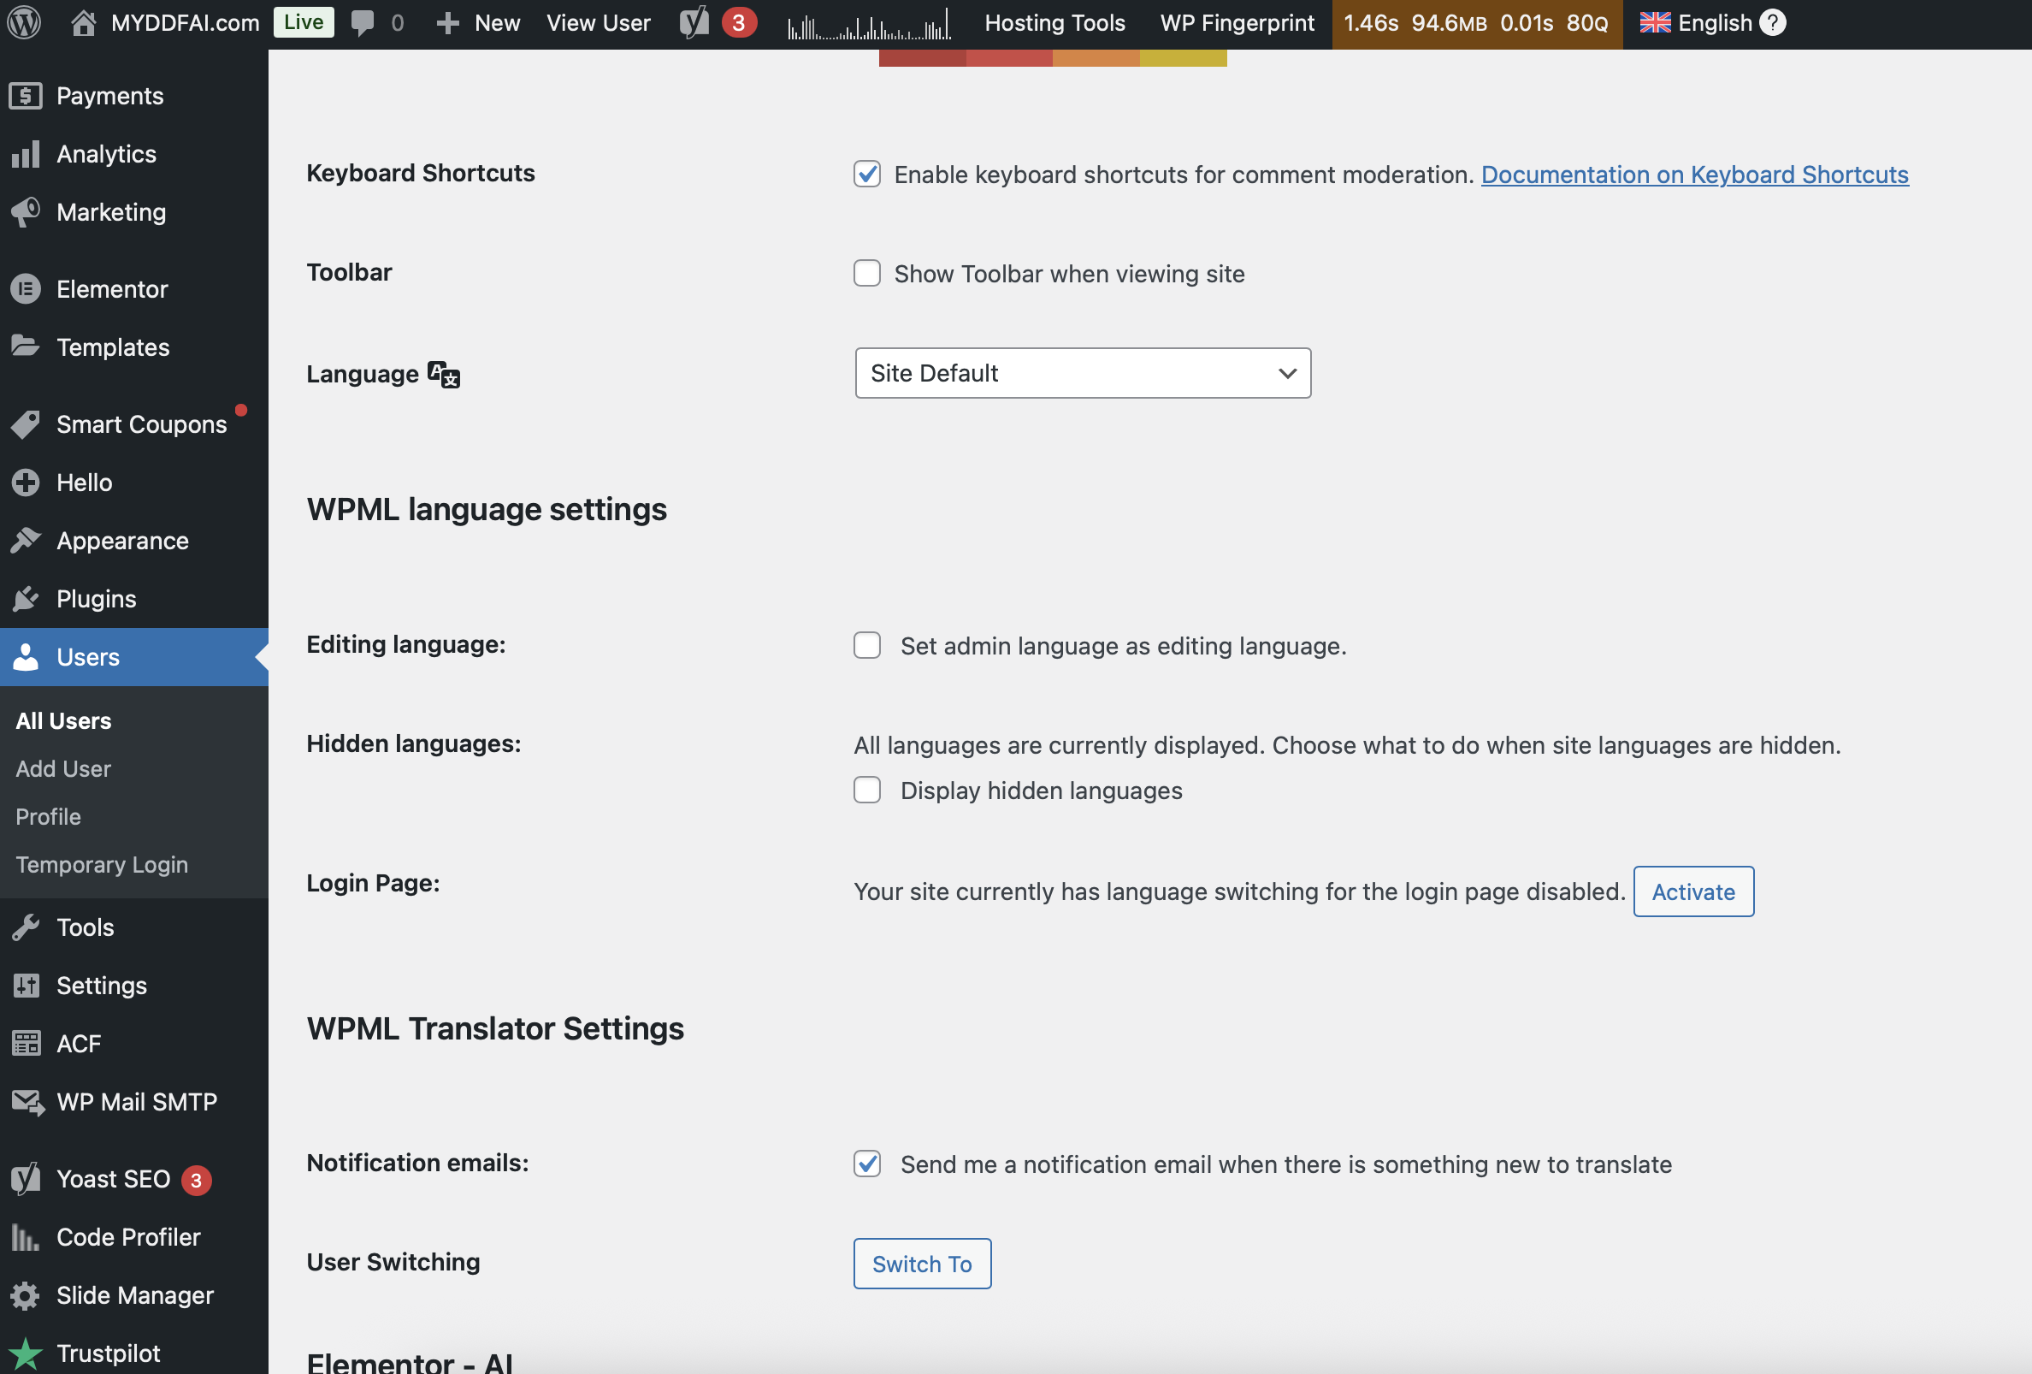
Task: Open the Elementor menu label
Action: (x=112, y=288)
